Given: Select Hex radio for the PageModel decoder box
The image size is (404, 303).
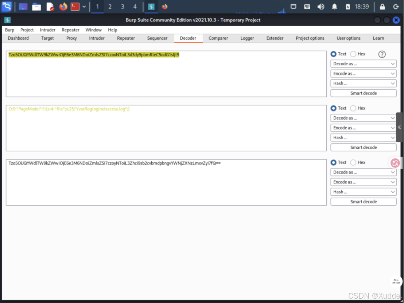Looking at the screenshot, I should (353, 108).
